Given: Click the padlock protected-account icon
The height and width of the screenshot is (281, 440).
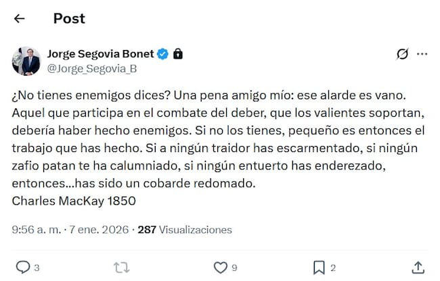Looking at the screenshot, I should tap(177, 53).
